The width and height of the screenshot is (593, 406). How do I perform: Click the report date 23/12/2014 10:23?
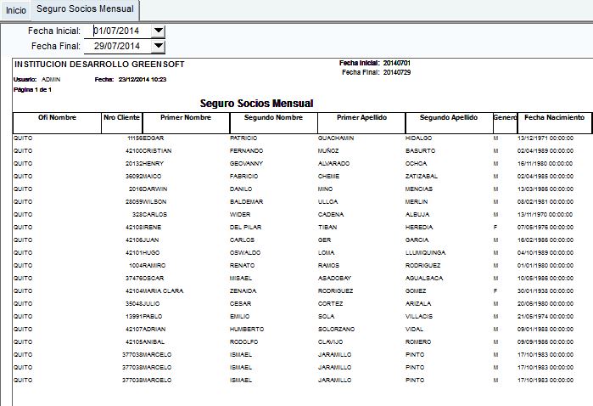143,80
